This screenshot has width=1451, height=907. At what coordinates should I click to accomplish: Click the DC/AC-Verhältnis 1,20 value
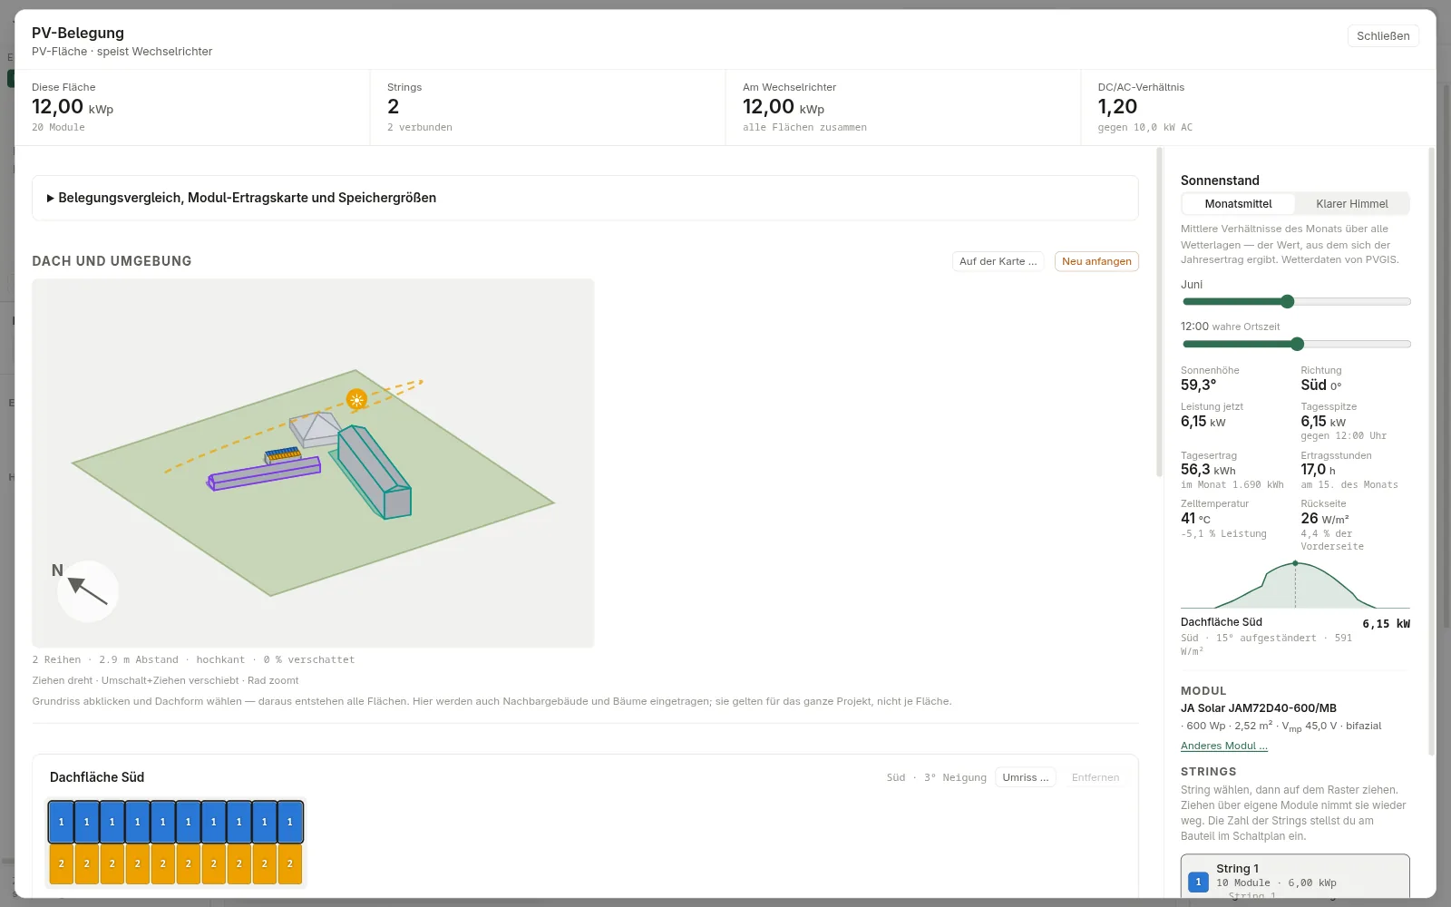(x=1117, y=107)
